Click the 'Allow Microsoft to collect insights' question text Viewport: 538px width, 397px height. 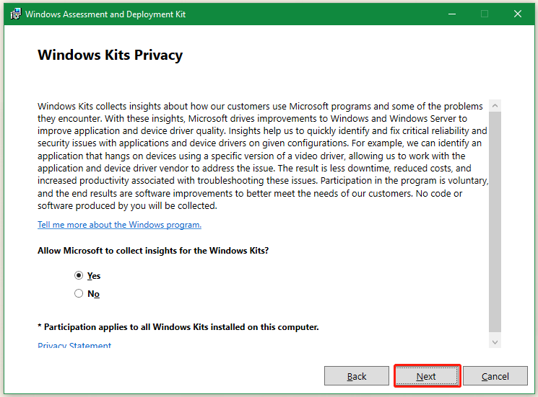pos(153,251)
